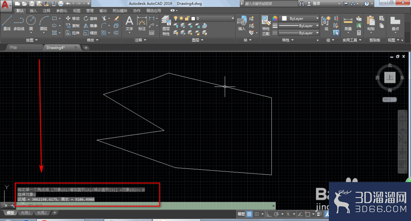
Task: Click 特性匹配 (Match Properties) tool
Action: [266, 25]
